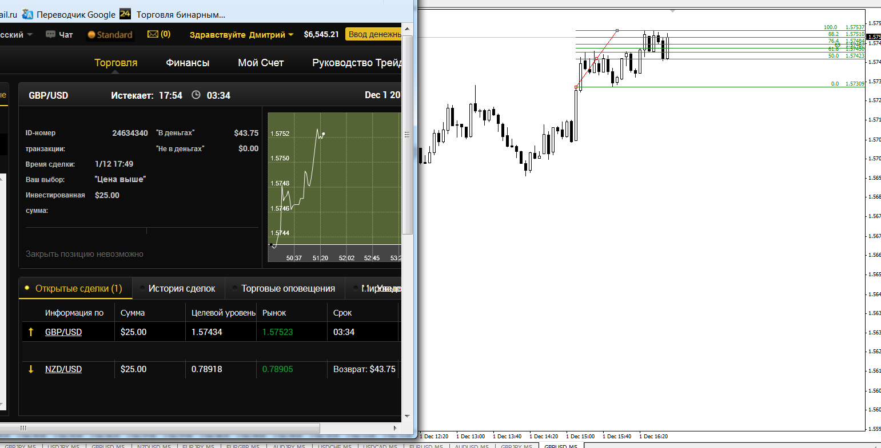Open the messages envelope icon
Image resolution: width=881 pixels, height=448 pixels.
(x=153, y=34)
